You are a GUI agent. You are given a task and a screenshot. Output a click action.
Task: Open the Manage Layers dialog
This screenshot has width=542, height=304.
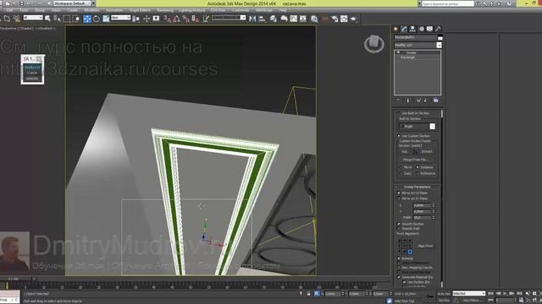point(274,19)
